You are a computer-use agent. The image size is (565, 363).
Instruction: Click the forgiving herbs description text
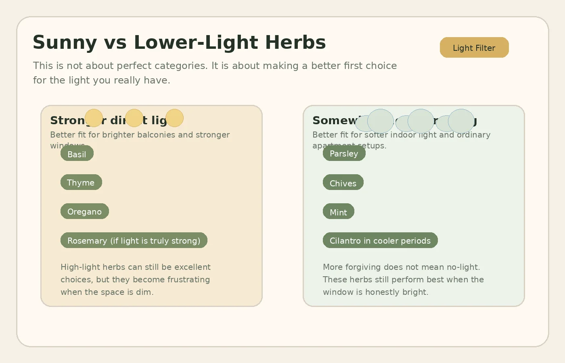(x=403, y=280)
